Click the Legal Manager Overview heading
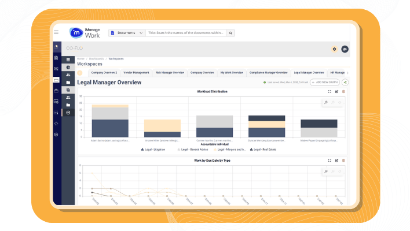 click(x=109, y=83)
